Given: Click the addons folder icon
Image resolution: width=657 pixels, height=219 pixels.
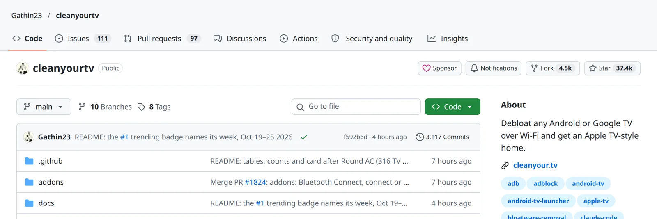Looking at the screenshot, I should [29, 182].
